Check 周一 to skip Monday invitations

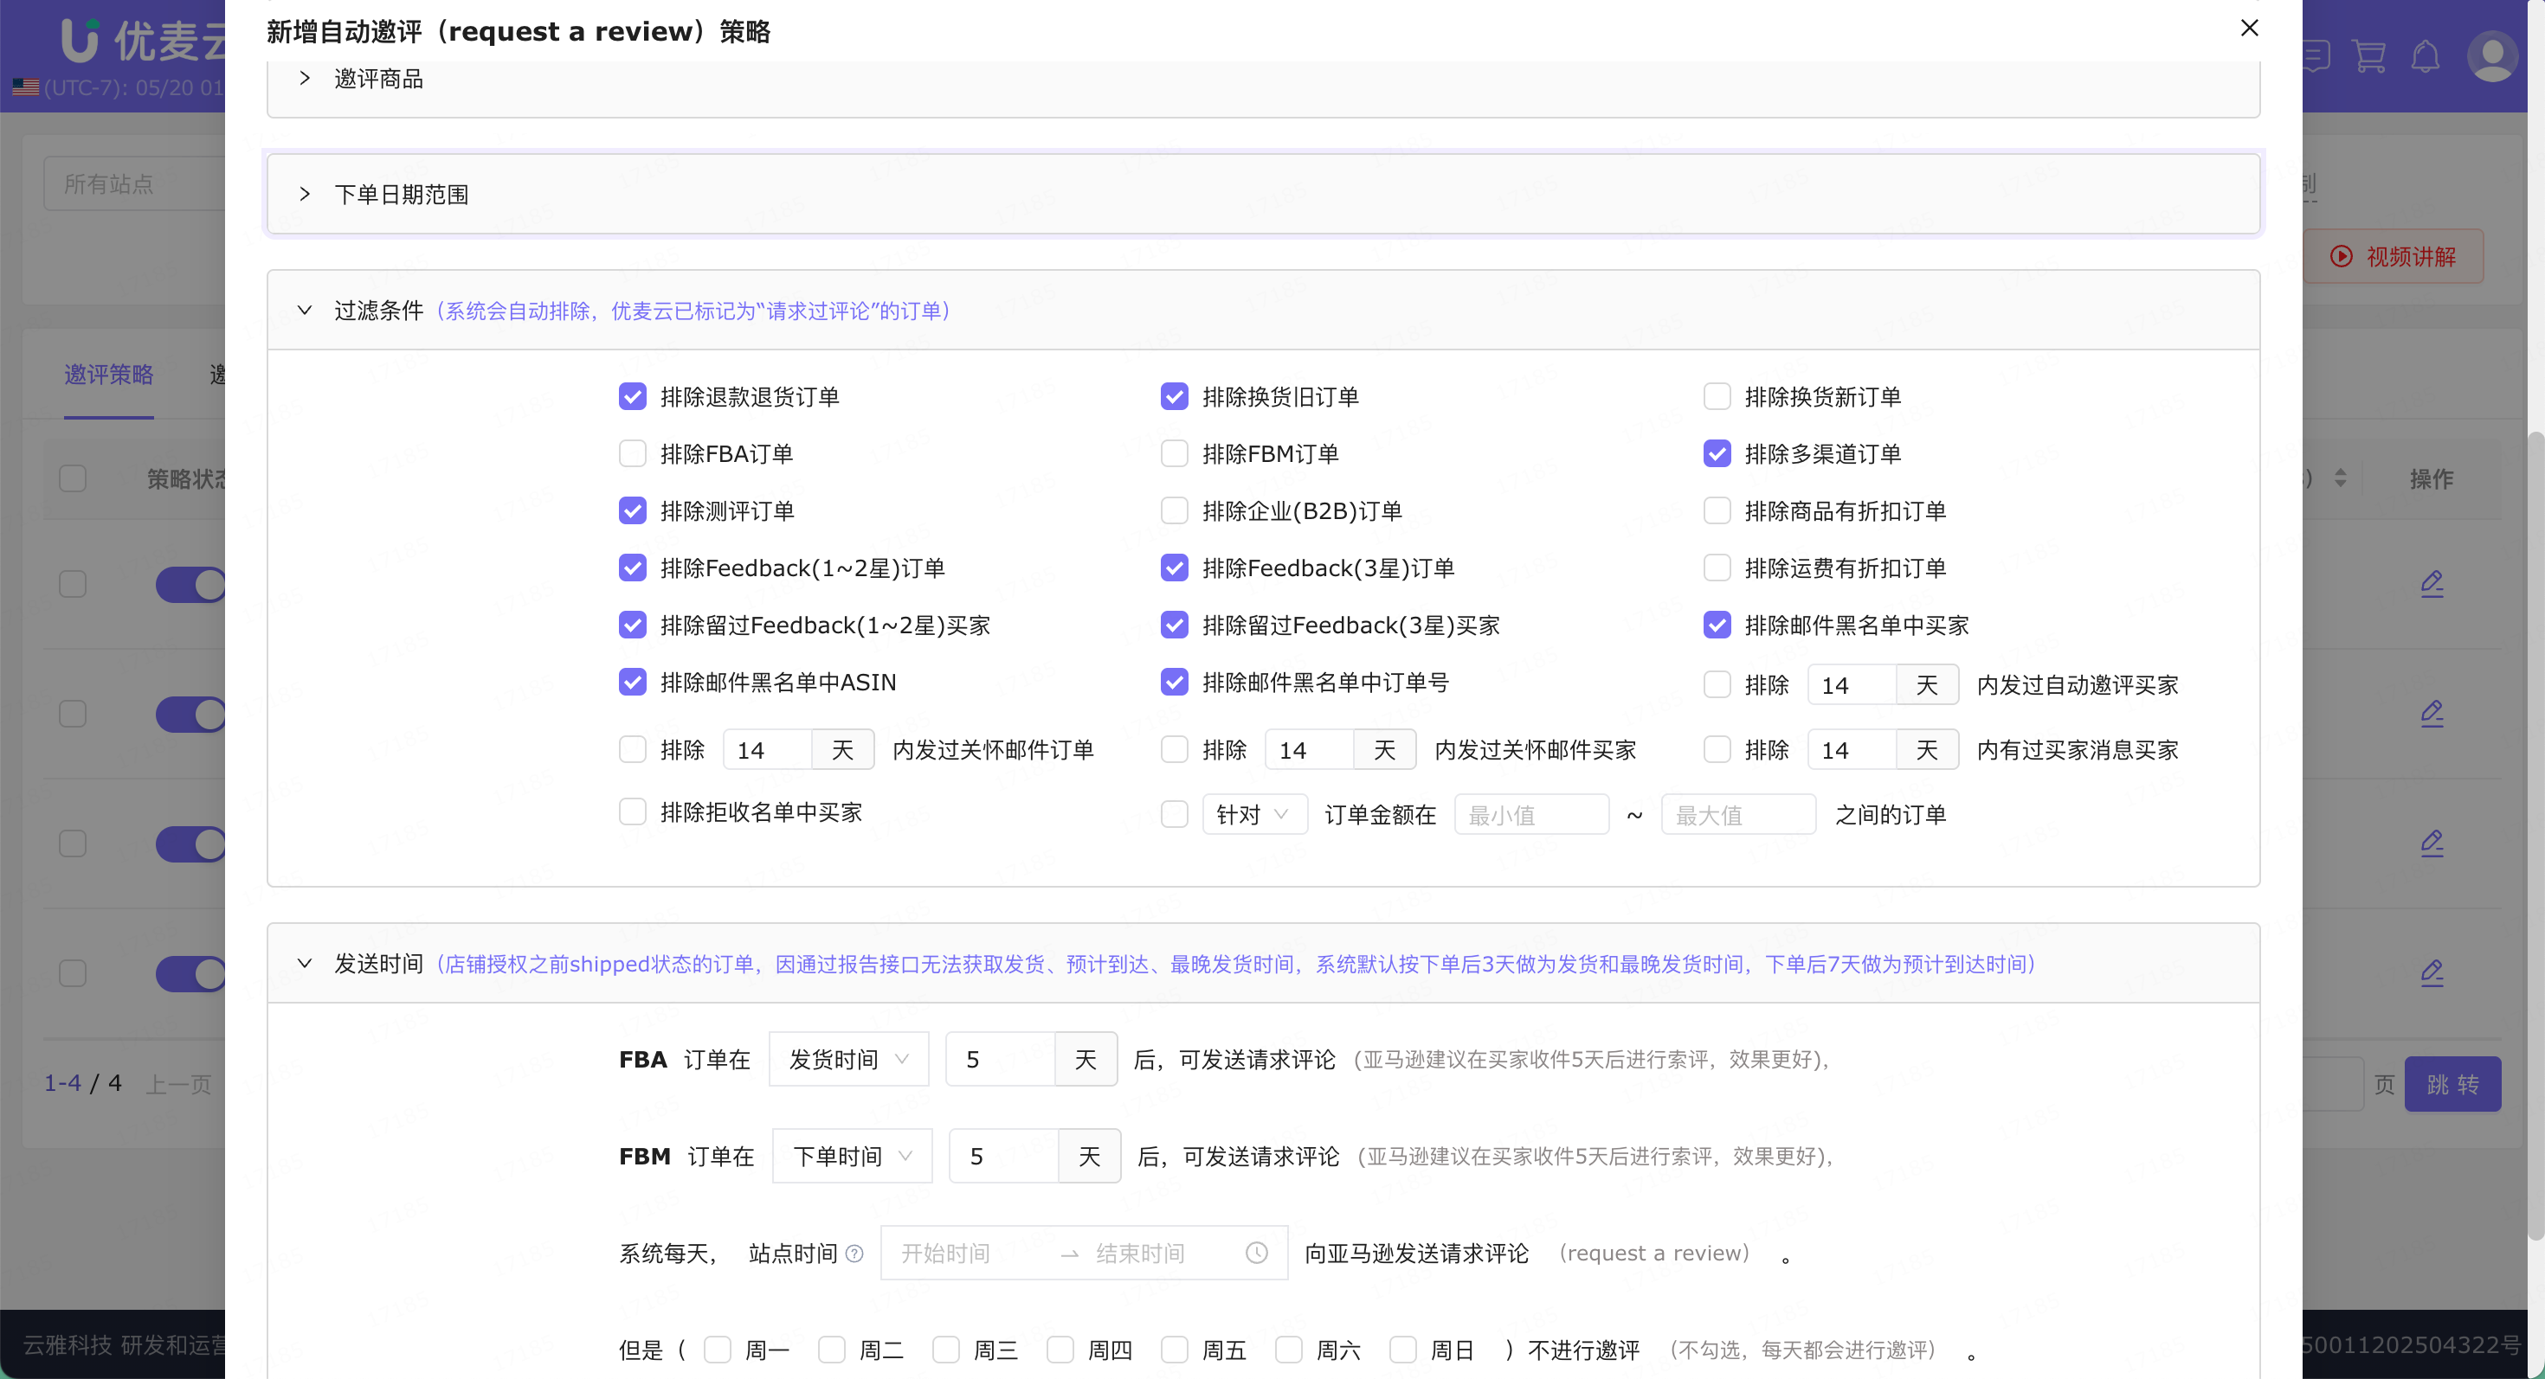[718, 1350]
